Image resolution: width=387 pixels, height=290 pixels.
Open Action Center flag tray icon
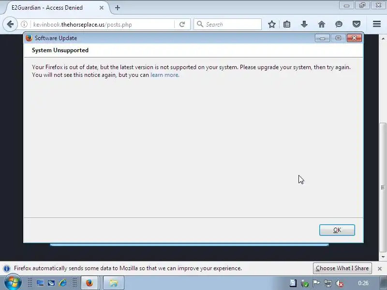pos(316,283)
